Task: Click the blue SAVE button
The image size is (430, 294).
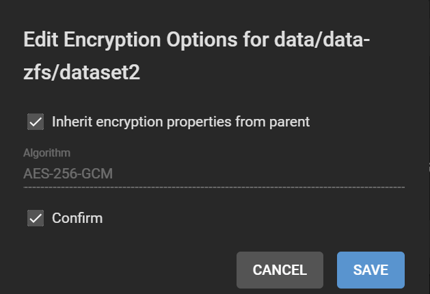Action: click(371, 270)
